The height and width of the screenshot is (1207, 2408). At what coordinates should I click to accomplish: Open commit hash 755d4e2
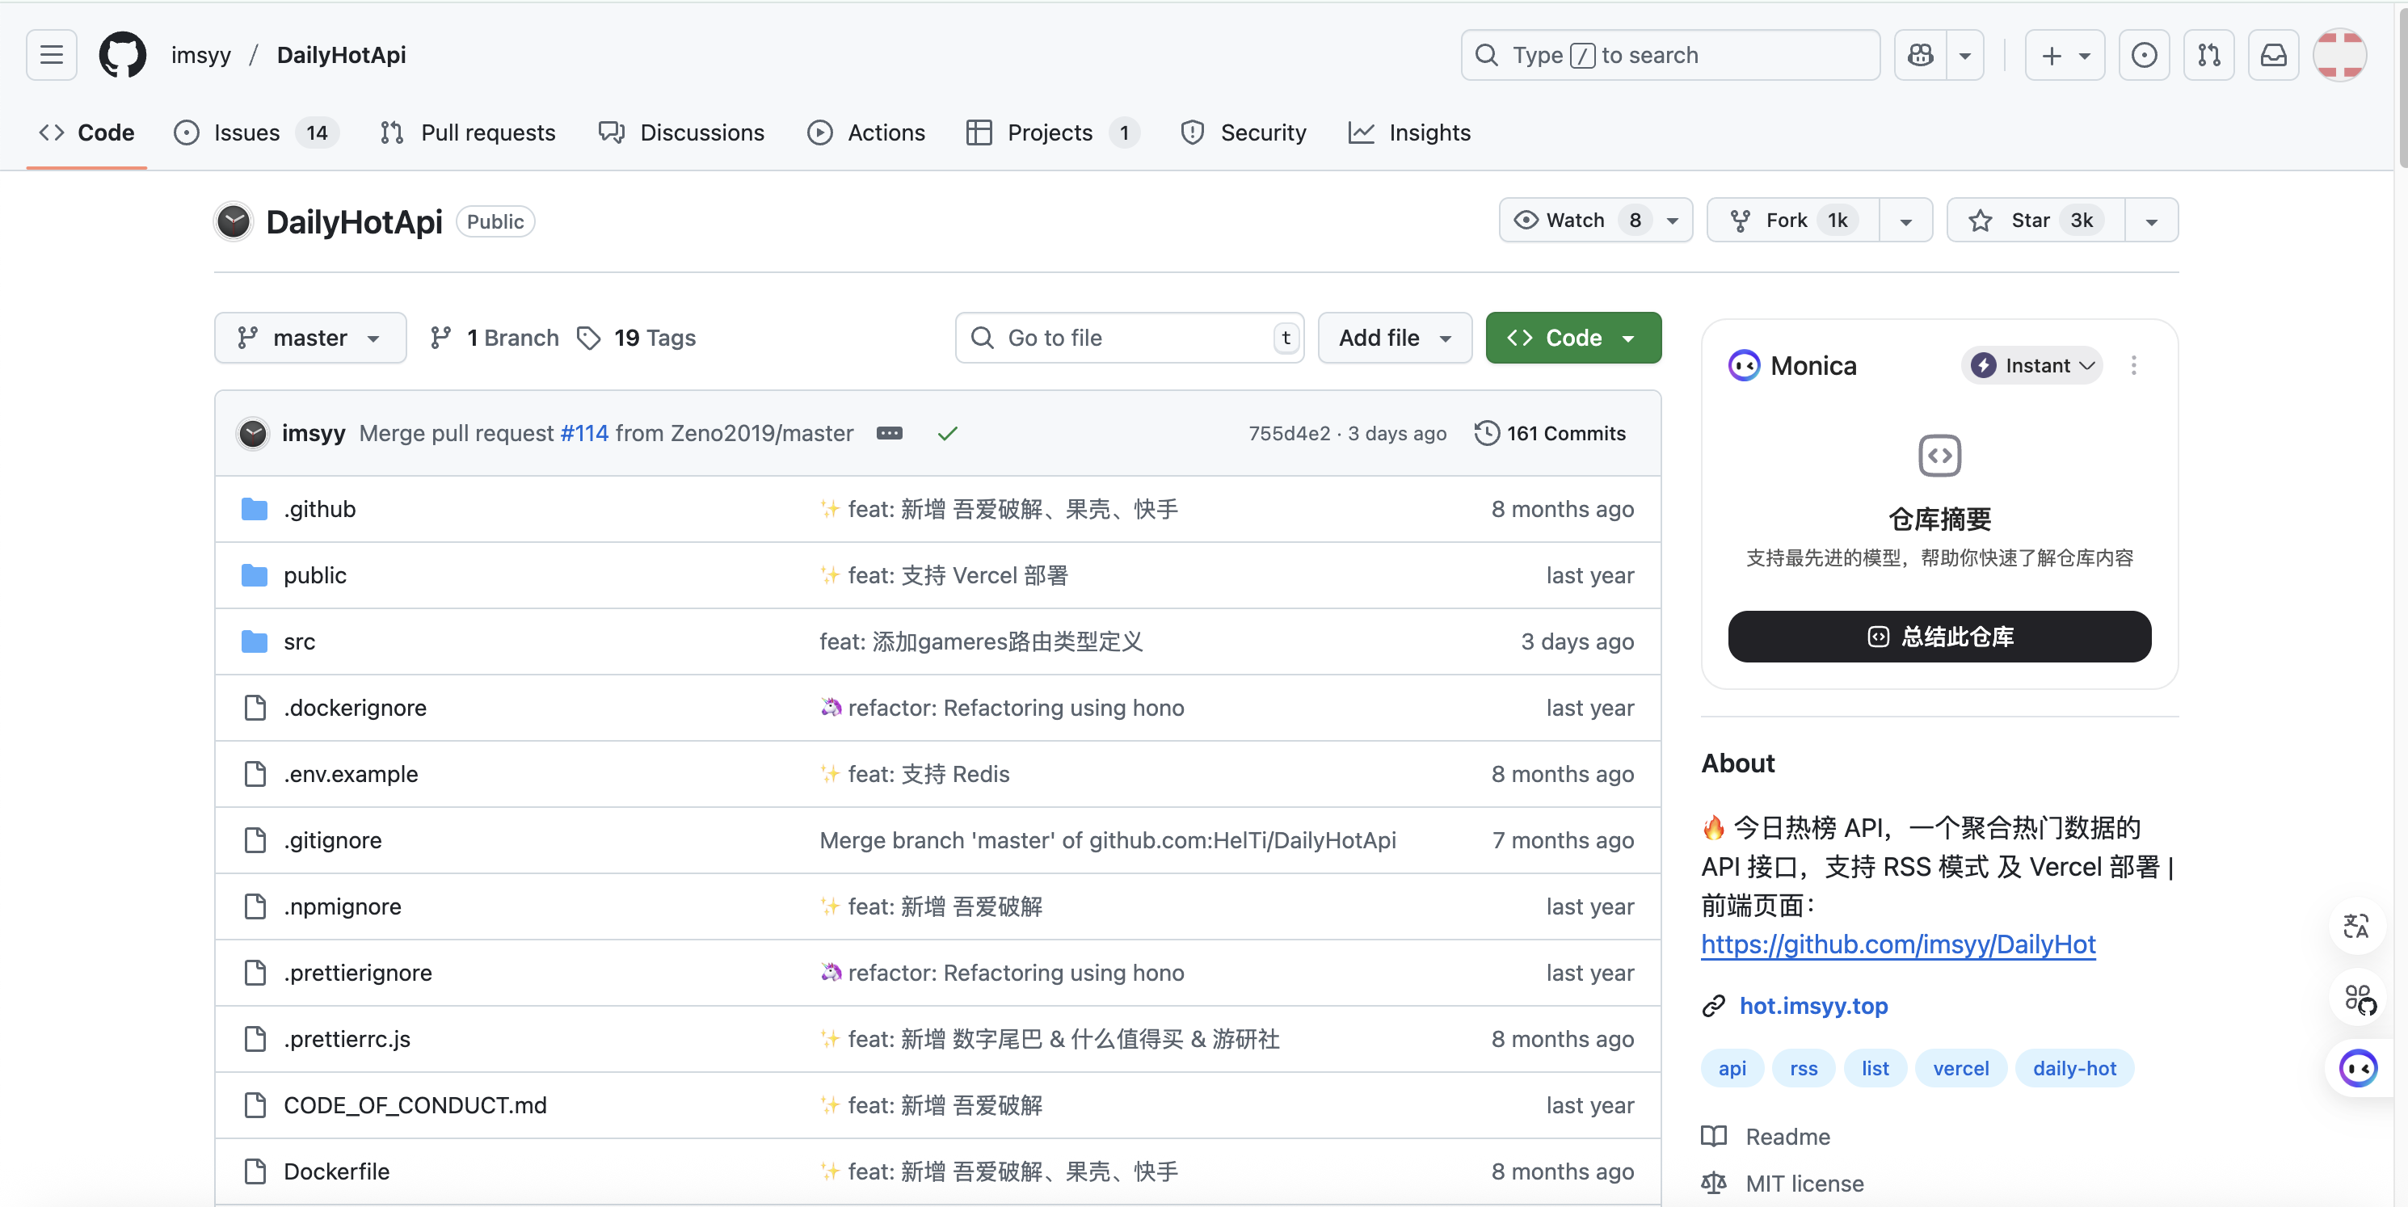click(x=1289, y=433)
